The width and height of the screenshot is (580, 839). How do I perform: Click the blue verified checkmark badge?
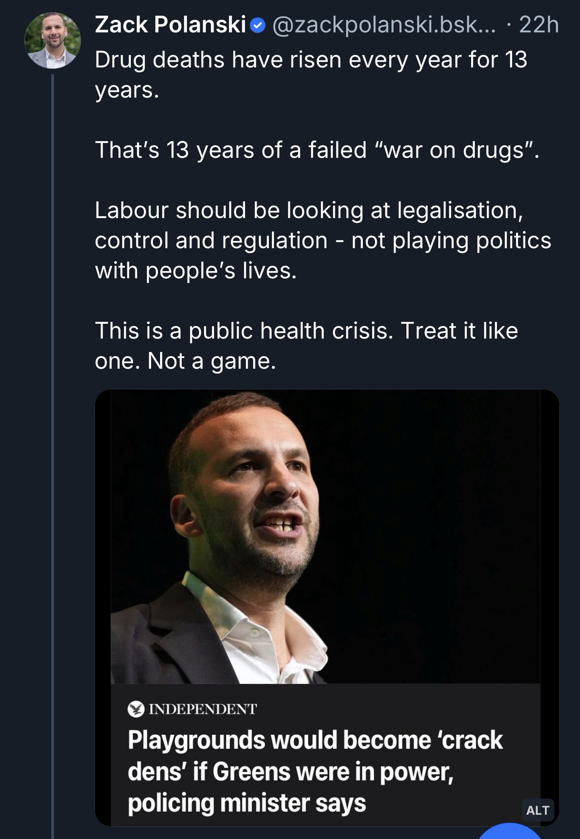click(257, 26)
